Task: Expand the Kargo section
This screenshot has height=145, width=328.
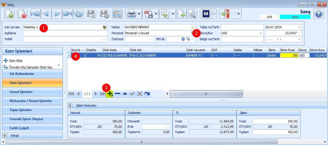Action: point(5,135)
